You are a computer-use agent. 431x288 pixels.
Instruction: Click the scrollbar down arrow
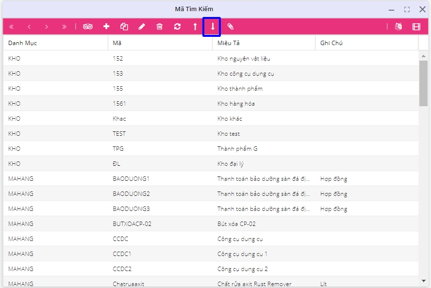click(x=423, y=281)
